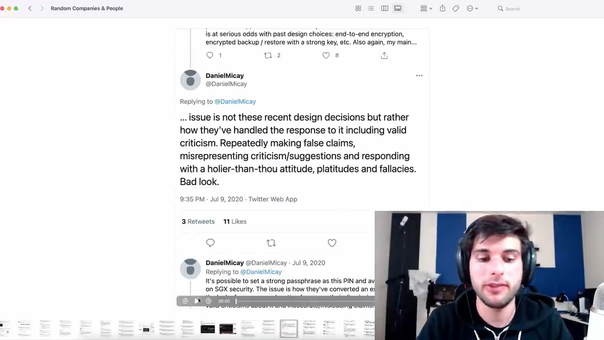The height and width of the screenshot is (340, 604).
Task: Click the @DanielMicay handle under the name
Action: [226, 84]
